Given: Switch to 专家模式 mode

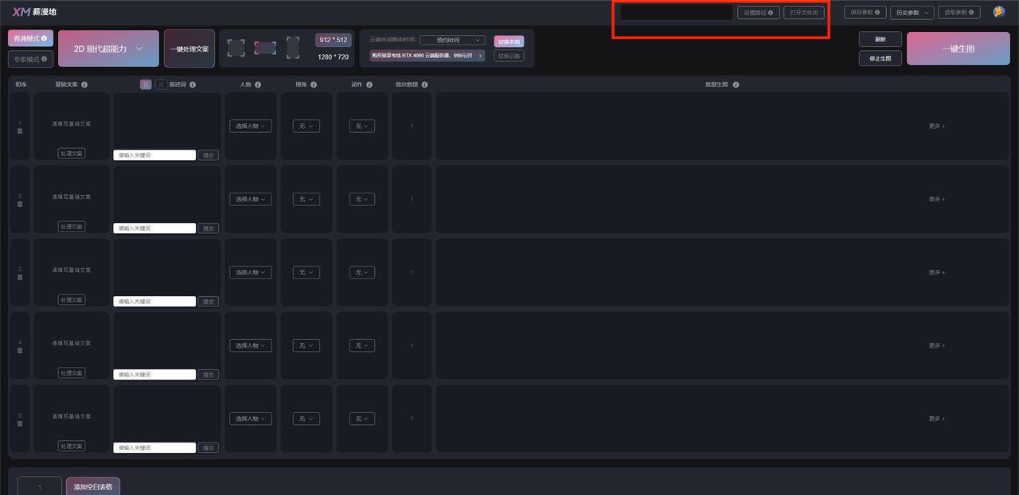Looking at the screenshot, I should (30, 59).
